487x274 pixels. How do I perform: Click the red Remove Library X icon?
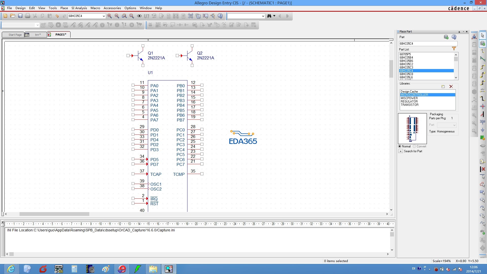tap(451, 87)
